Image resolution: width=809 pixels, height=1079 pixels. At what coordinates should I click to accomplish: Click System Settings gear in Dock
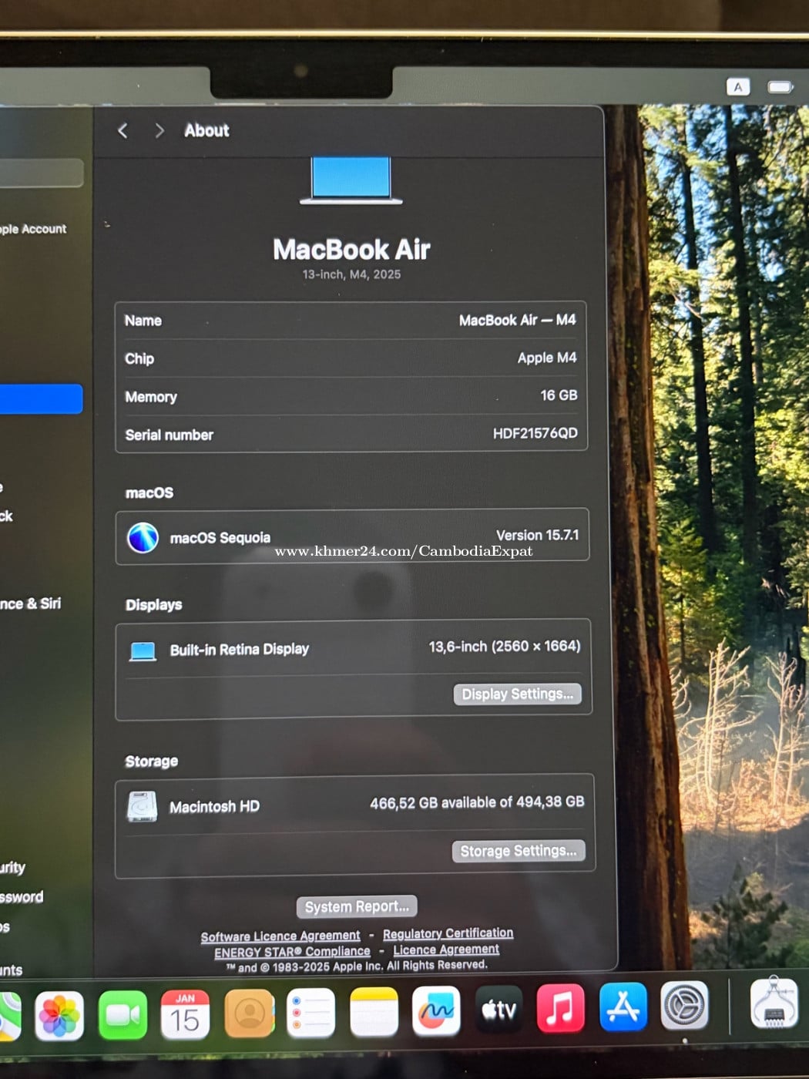[684, 1005]
